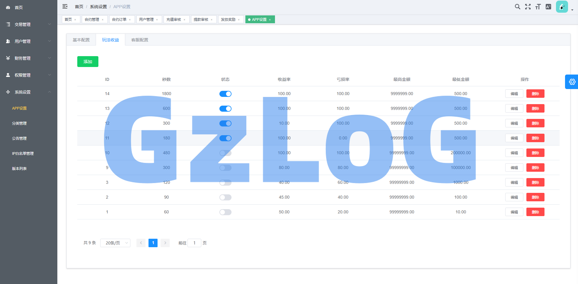Collapse the 系统设置 sidebar menu
The image size is (578, 284).
pos(28,92)
